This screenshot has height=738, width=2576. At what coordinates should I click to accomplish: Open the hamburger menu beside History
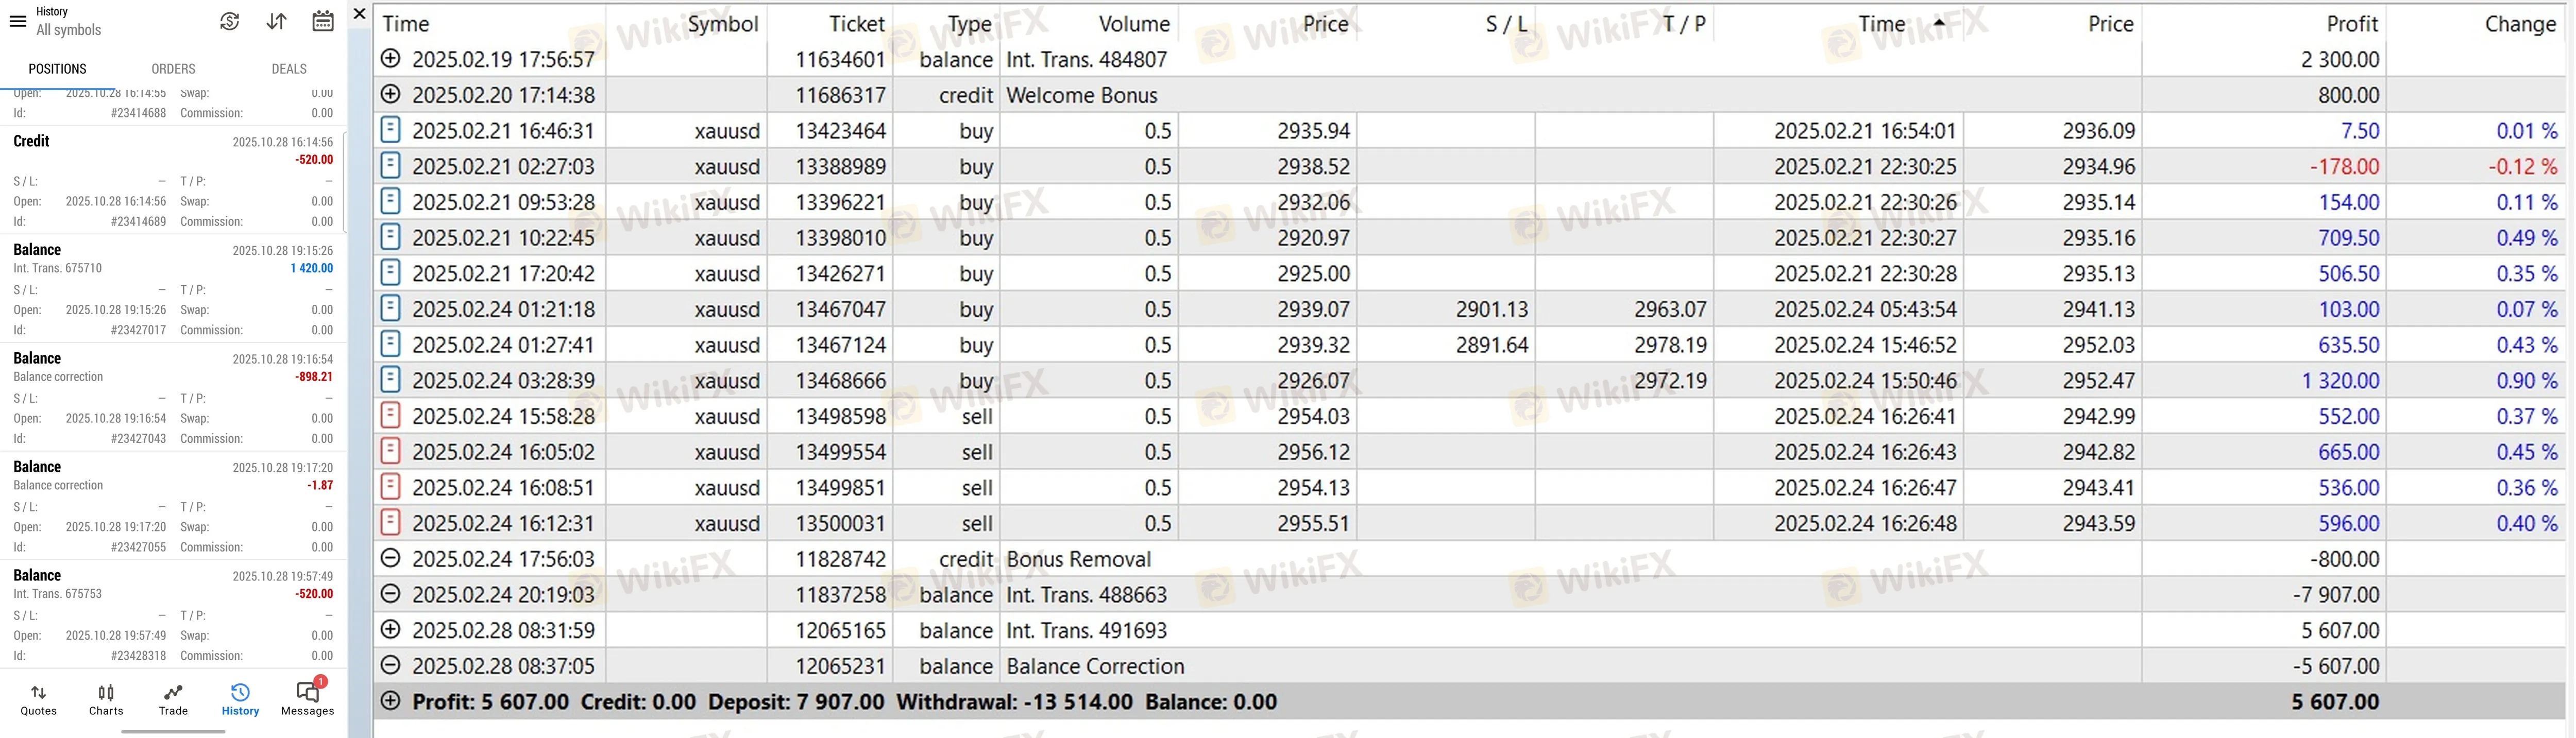click(x=17, y=21)
